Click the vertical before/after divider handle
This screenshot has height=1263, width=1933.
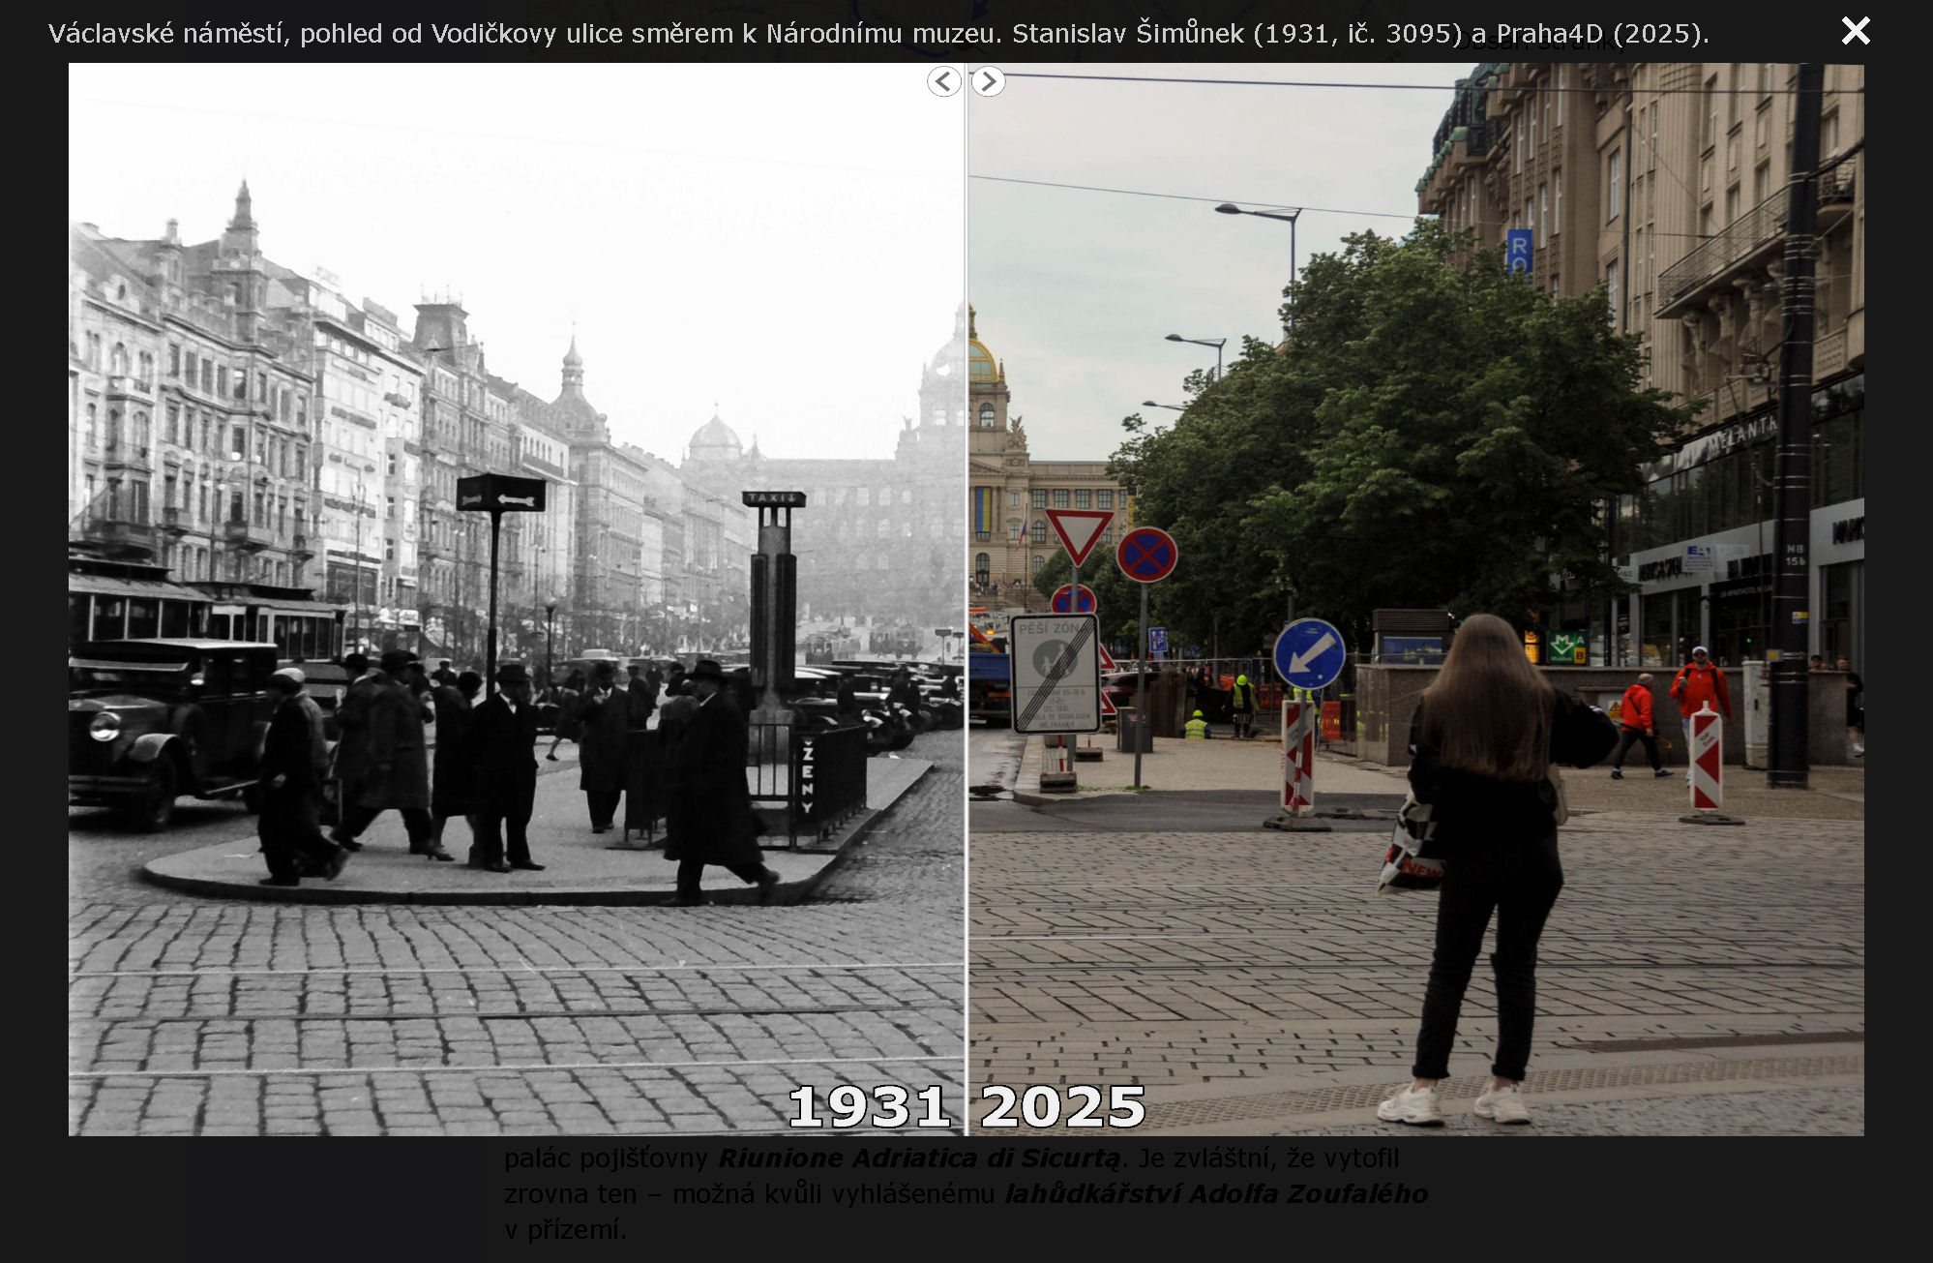coord(966,599)
